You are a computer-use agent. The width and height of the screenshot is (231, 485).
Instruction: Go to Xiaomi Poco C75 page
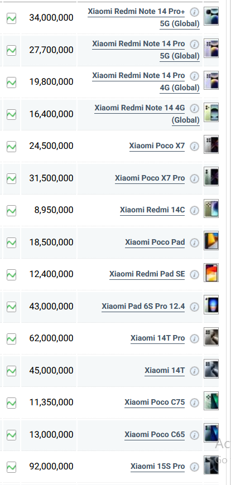pyautogui.click(x=155, y=402)
